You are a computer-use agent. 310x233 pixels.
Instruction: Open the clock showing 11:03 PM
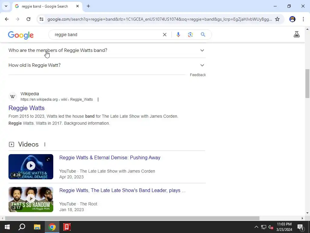click(284, 227)
